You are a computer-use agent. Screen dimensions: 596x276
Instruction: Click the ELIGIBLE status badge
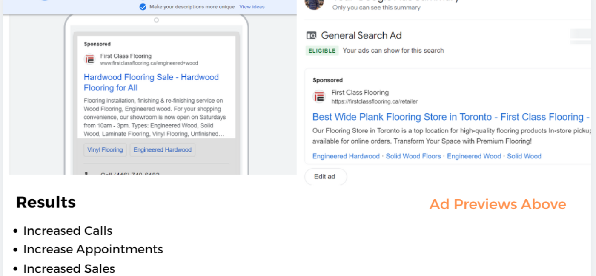coord(322,51)
